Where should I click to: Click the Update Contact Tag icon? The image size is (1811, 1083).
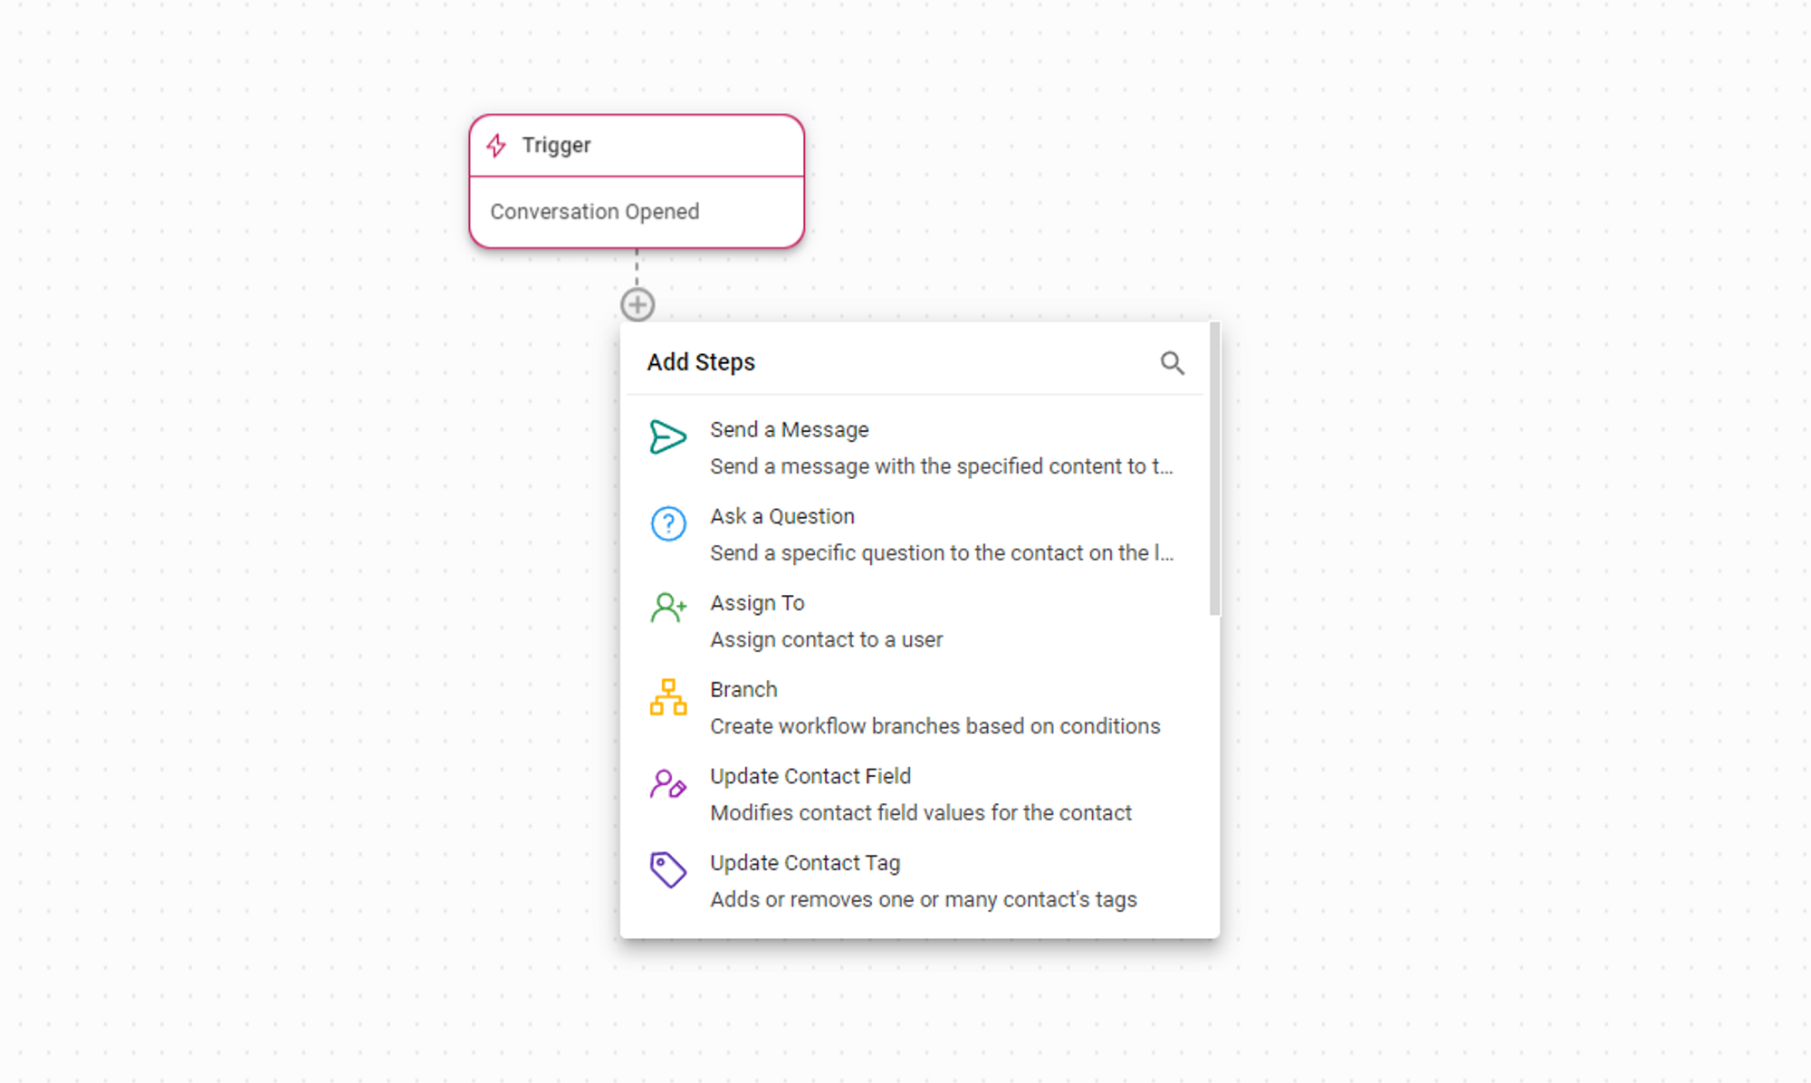tap(668, 869)
